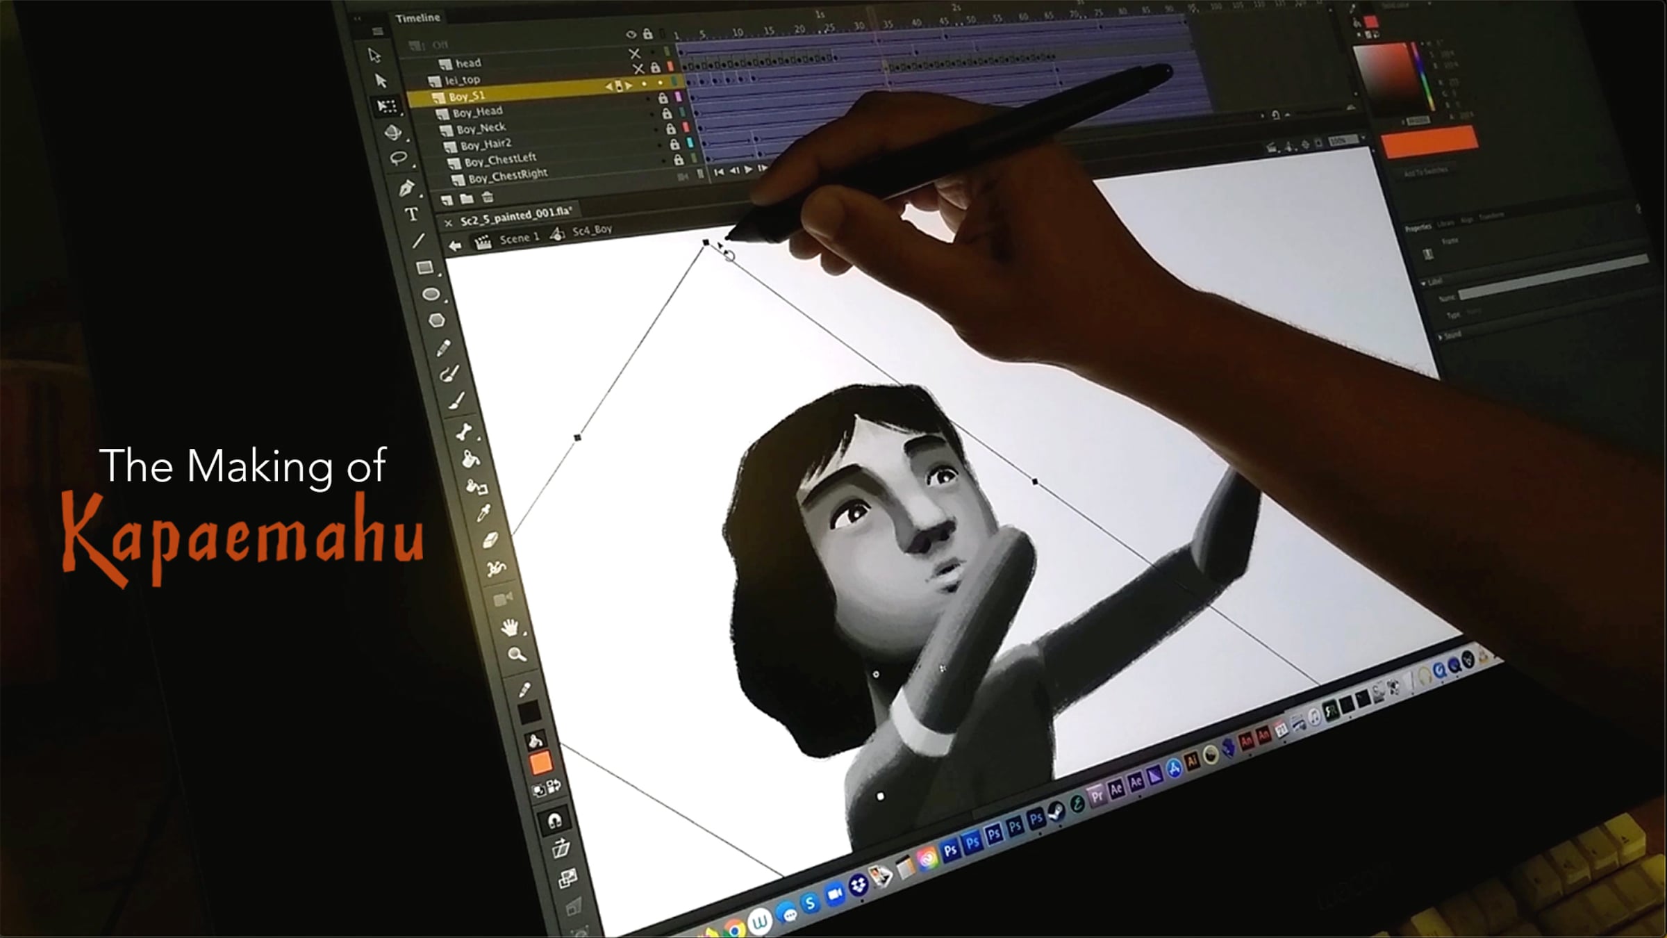Select the Free Transform tool
The height and width of the screenshot is (938, 1667).
click(387, 106)
